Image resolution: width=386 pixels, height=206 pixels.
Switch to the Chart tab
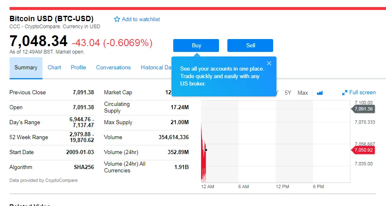pyautogui.click(x=54, y=68)
